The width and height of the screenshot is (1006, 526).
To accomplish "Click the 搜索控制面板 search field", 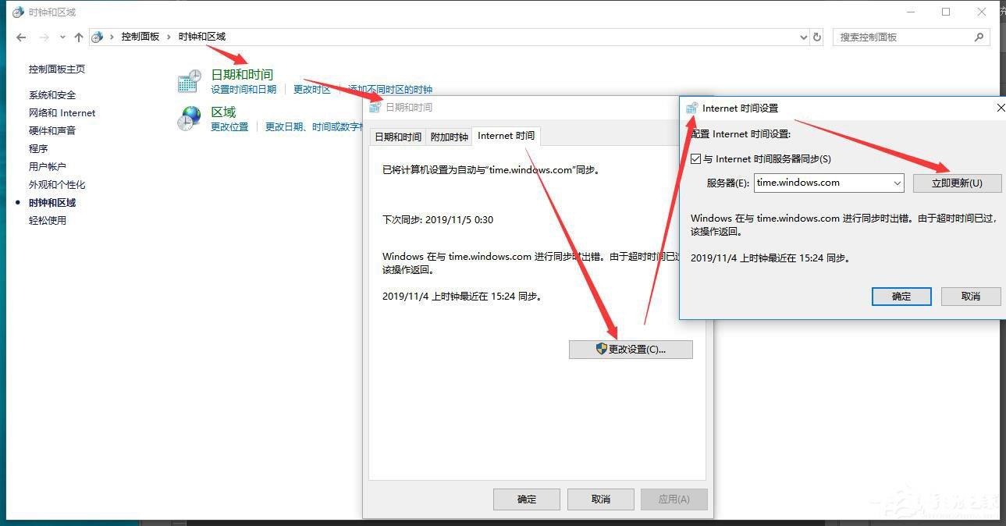I will coord(904,37).
